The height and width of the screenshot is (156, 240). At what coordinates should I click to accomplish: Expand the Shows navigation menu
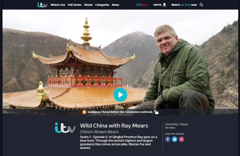(88, 5)
